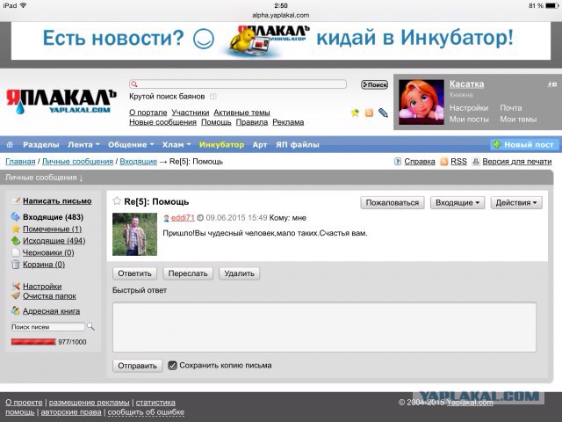562x422 pixels.
Task: Open the Инкубатор tab
Action: click(221, 144)
